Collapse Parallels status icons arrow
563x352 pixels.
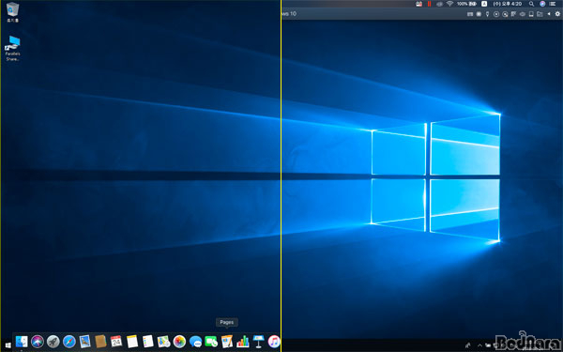[x=549, y=14]
